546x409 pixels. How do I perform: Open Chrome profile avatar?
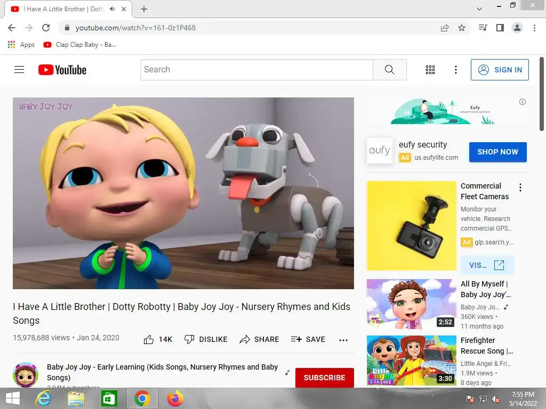click(517, 28)
